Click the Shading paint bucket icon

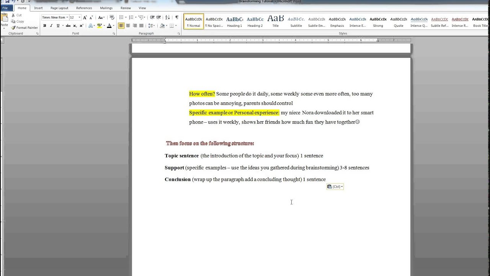[x=162, y=26]
